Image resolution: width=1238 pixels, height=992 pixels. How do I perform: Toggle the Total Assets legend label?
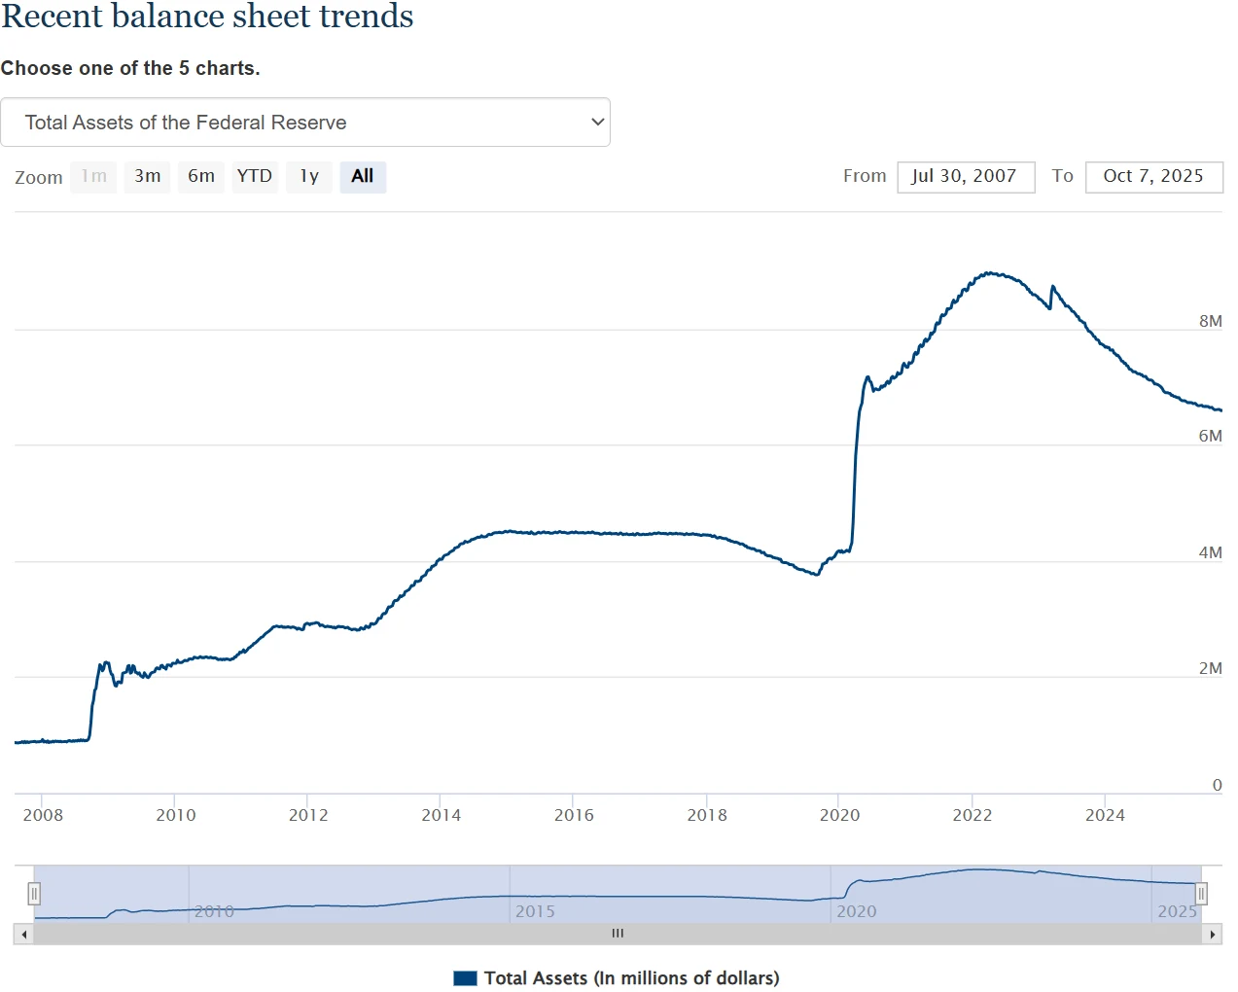click(x=631, y=978)
